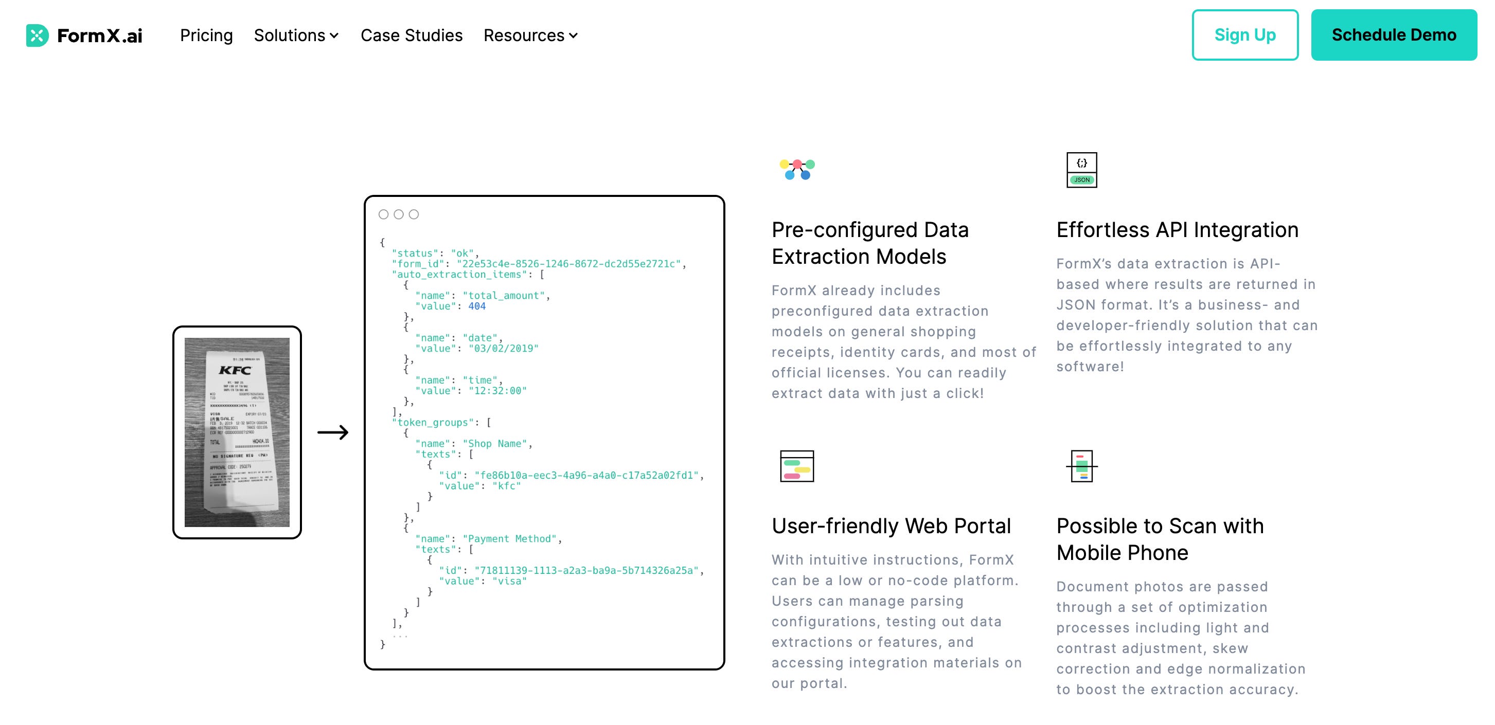This screenshot has height=725, width=1495.
Task: Click the chevron next to Resources
Action: point(574,36)
